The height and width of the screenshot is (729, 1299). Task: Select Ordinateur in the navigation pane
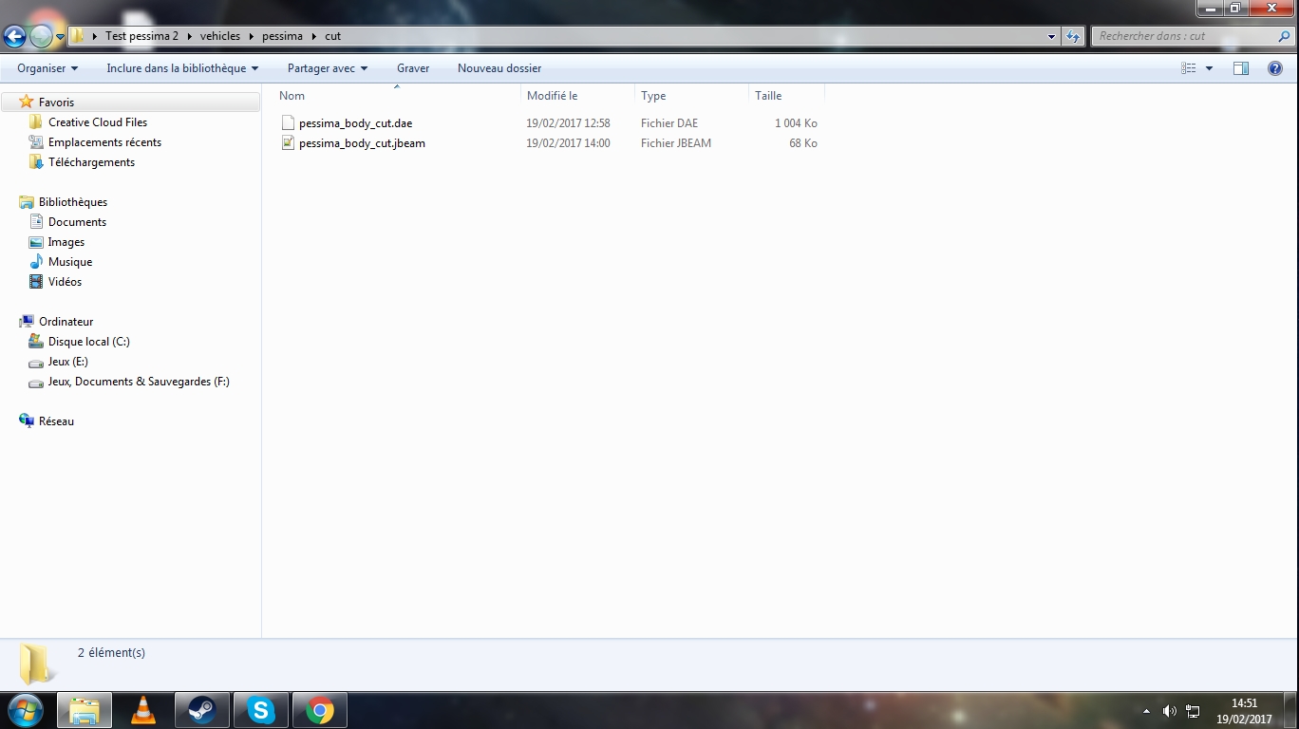pos(66,322)
